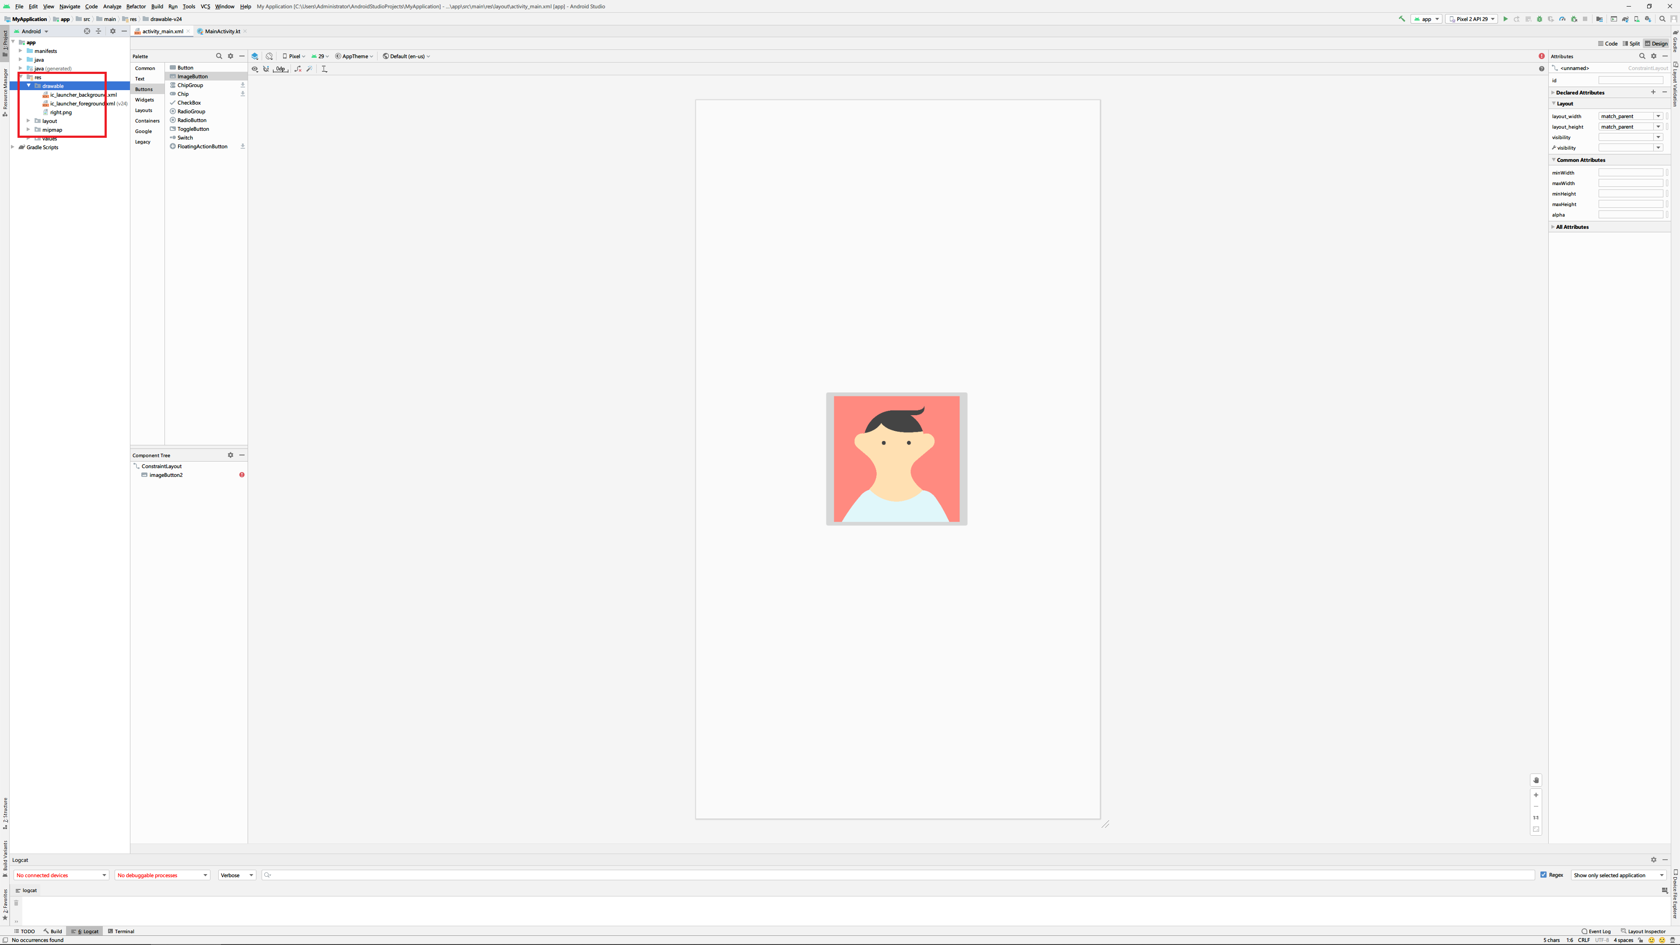Open the layout_width match_parent dropdown

pos(1658,116)
